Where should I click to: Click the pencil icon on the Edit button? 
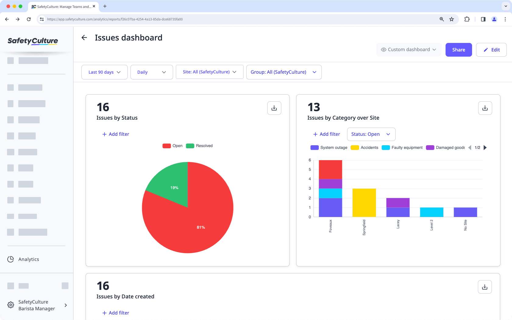[486, 50]
